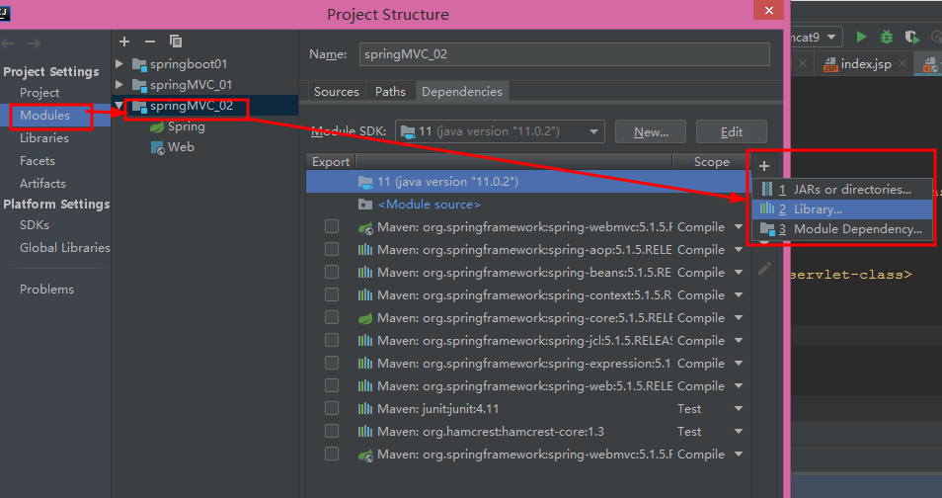
Task: Check export for junit:junit:4.11 dependency
Action: [332, 408]
